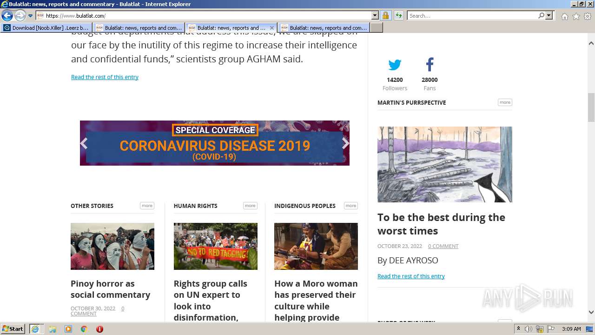Screen dimensions: 595x335
Task: Click the HUMAN RIGHTS section heading
Action: pos(196,206)
